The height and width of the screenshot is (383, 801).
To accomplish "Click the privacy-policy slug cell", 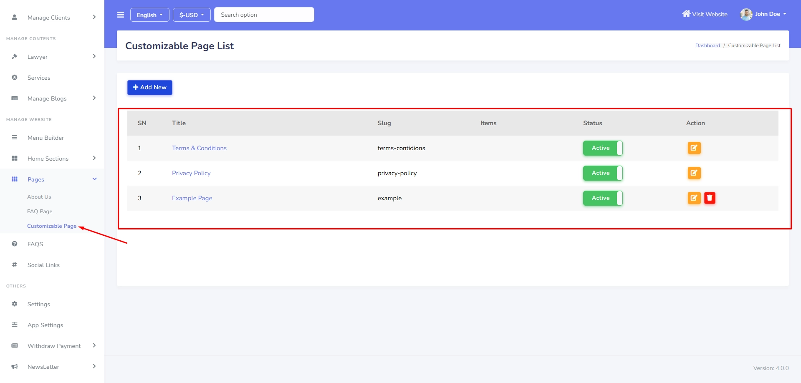I will 397,173.
